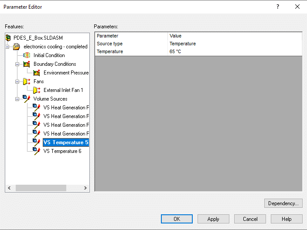Open the Dependency dialog
307x230 pixels.
283,203
